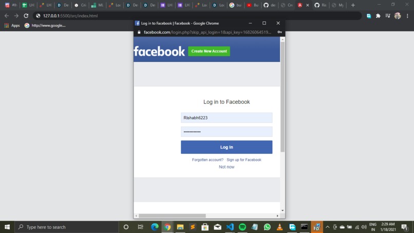The image size is (414, 233).
Task: Open the Mail app in the taskbar
Action: click(x=218, y=227)
